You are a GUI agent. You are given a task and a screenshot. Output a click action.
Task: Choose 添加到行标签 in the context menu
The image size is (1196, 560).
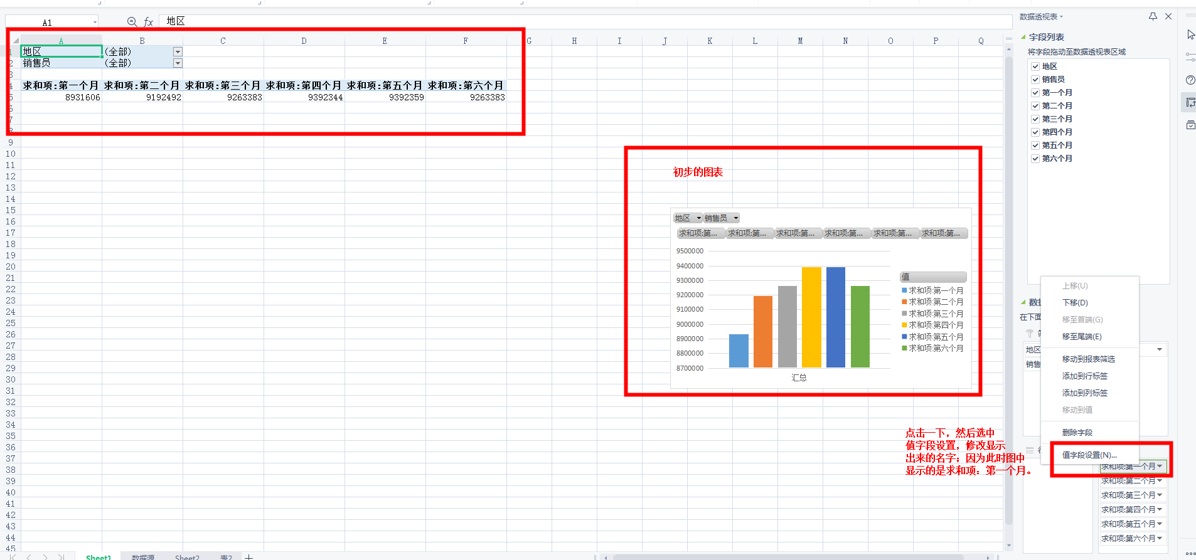tap(1090, 376)
